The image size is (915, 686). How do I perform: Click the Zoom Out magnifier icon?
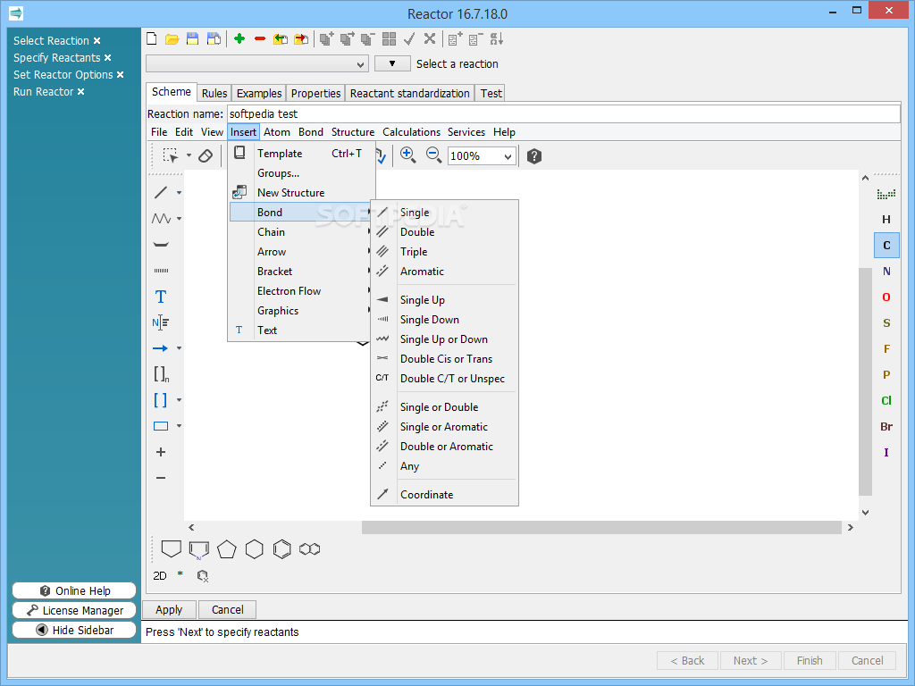point(433,155)
